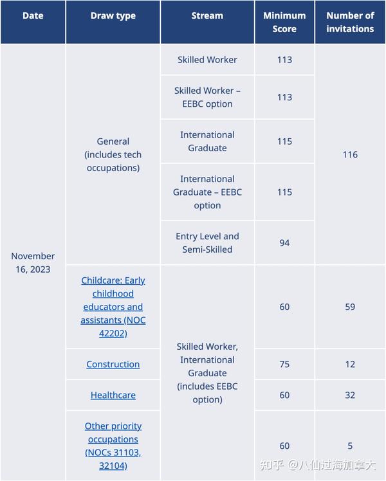Open the Healthcare draw type link
The height and width of the screenshot is (481, 386).
click(113, 395)
